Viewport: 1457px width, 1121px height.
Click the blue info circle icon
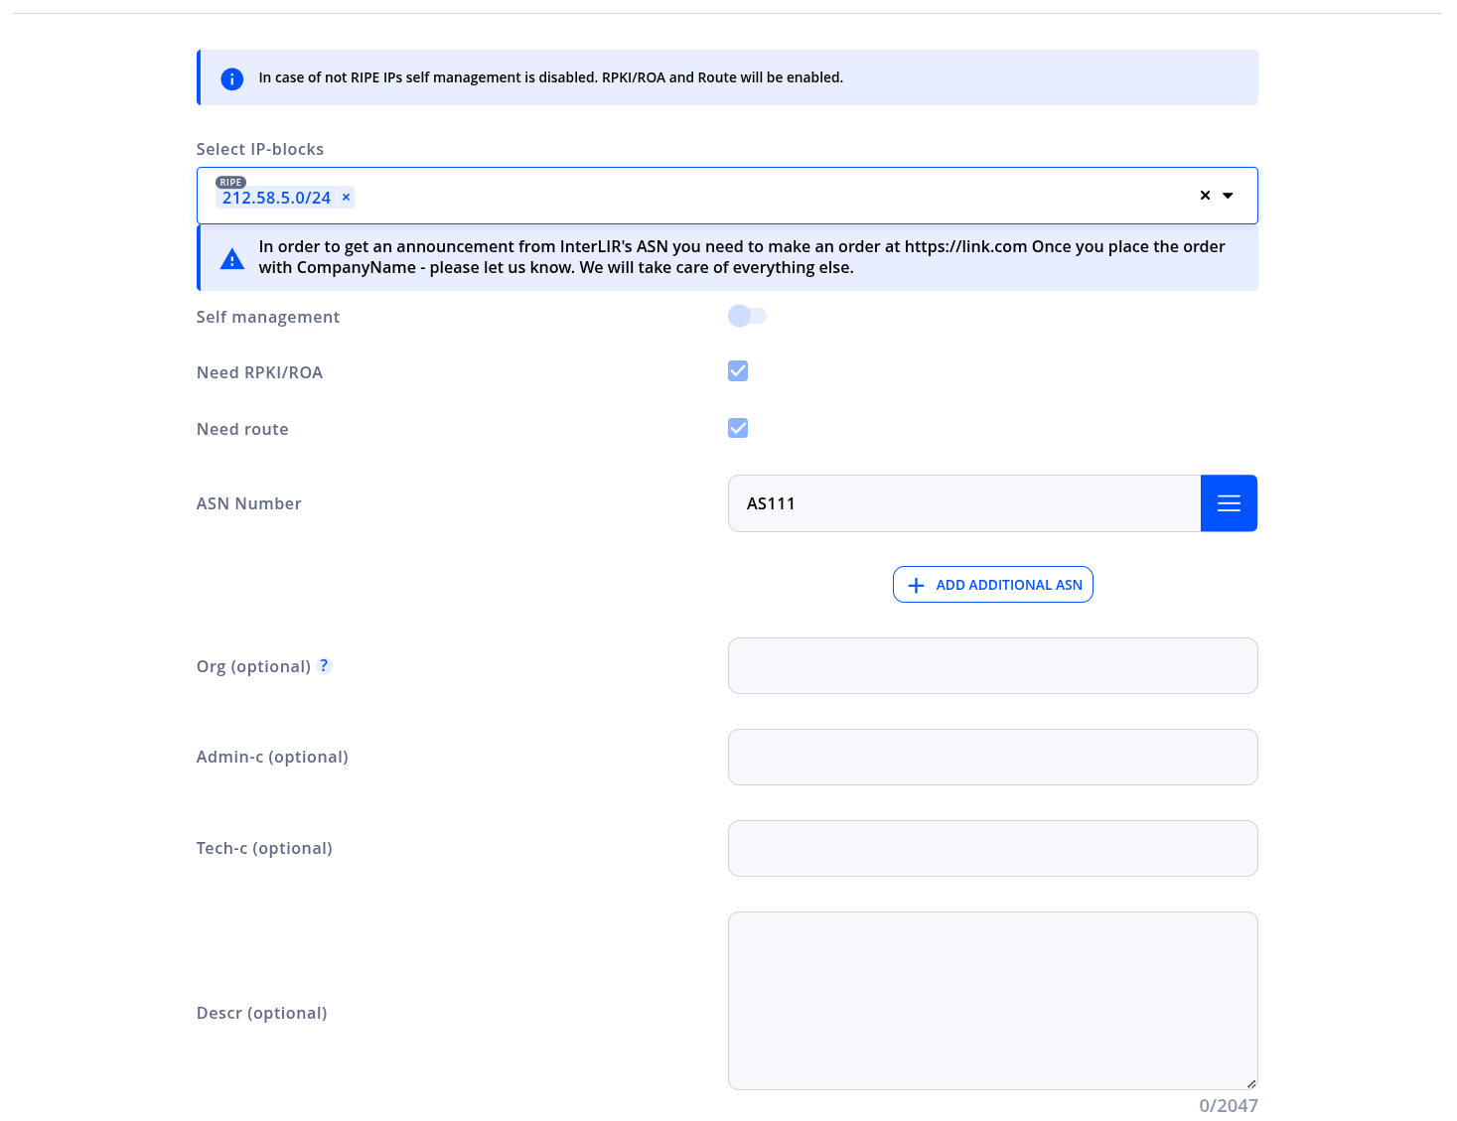[232, 78]
